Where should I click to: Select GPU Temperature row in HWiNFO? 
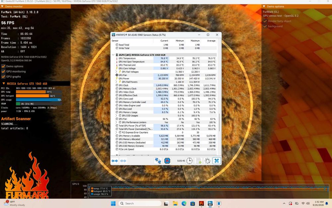coord(166,58)
